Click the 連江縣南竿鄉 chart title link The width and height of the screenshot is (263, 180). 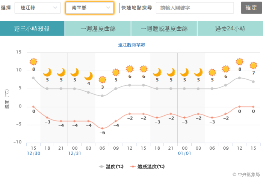[131, 45]
